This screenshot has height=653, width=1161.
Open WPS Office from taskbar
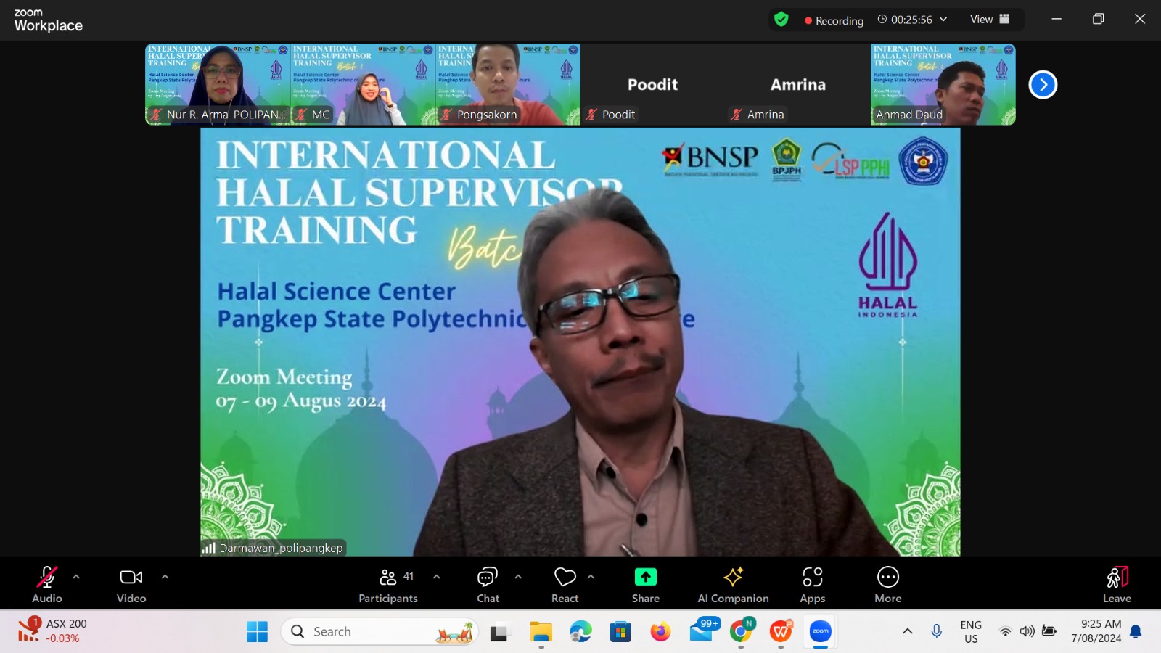coord(781,632)
